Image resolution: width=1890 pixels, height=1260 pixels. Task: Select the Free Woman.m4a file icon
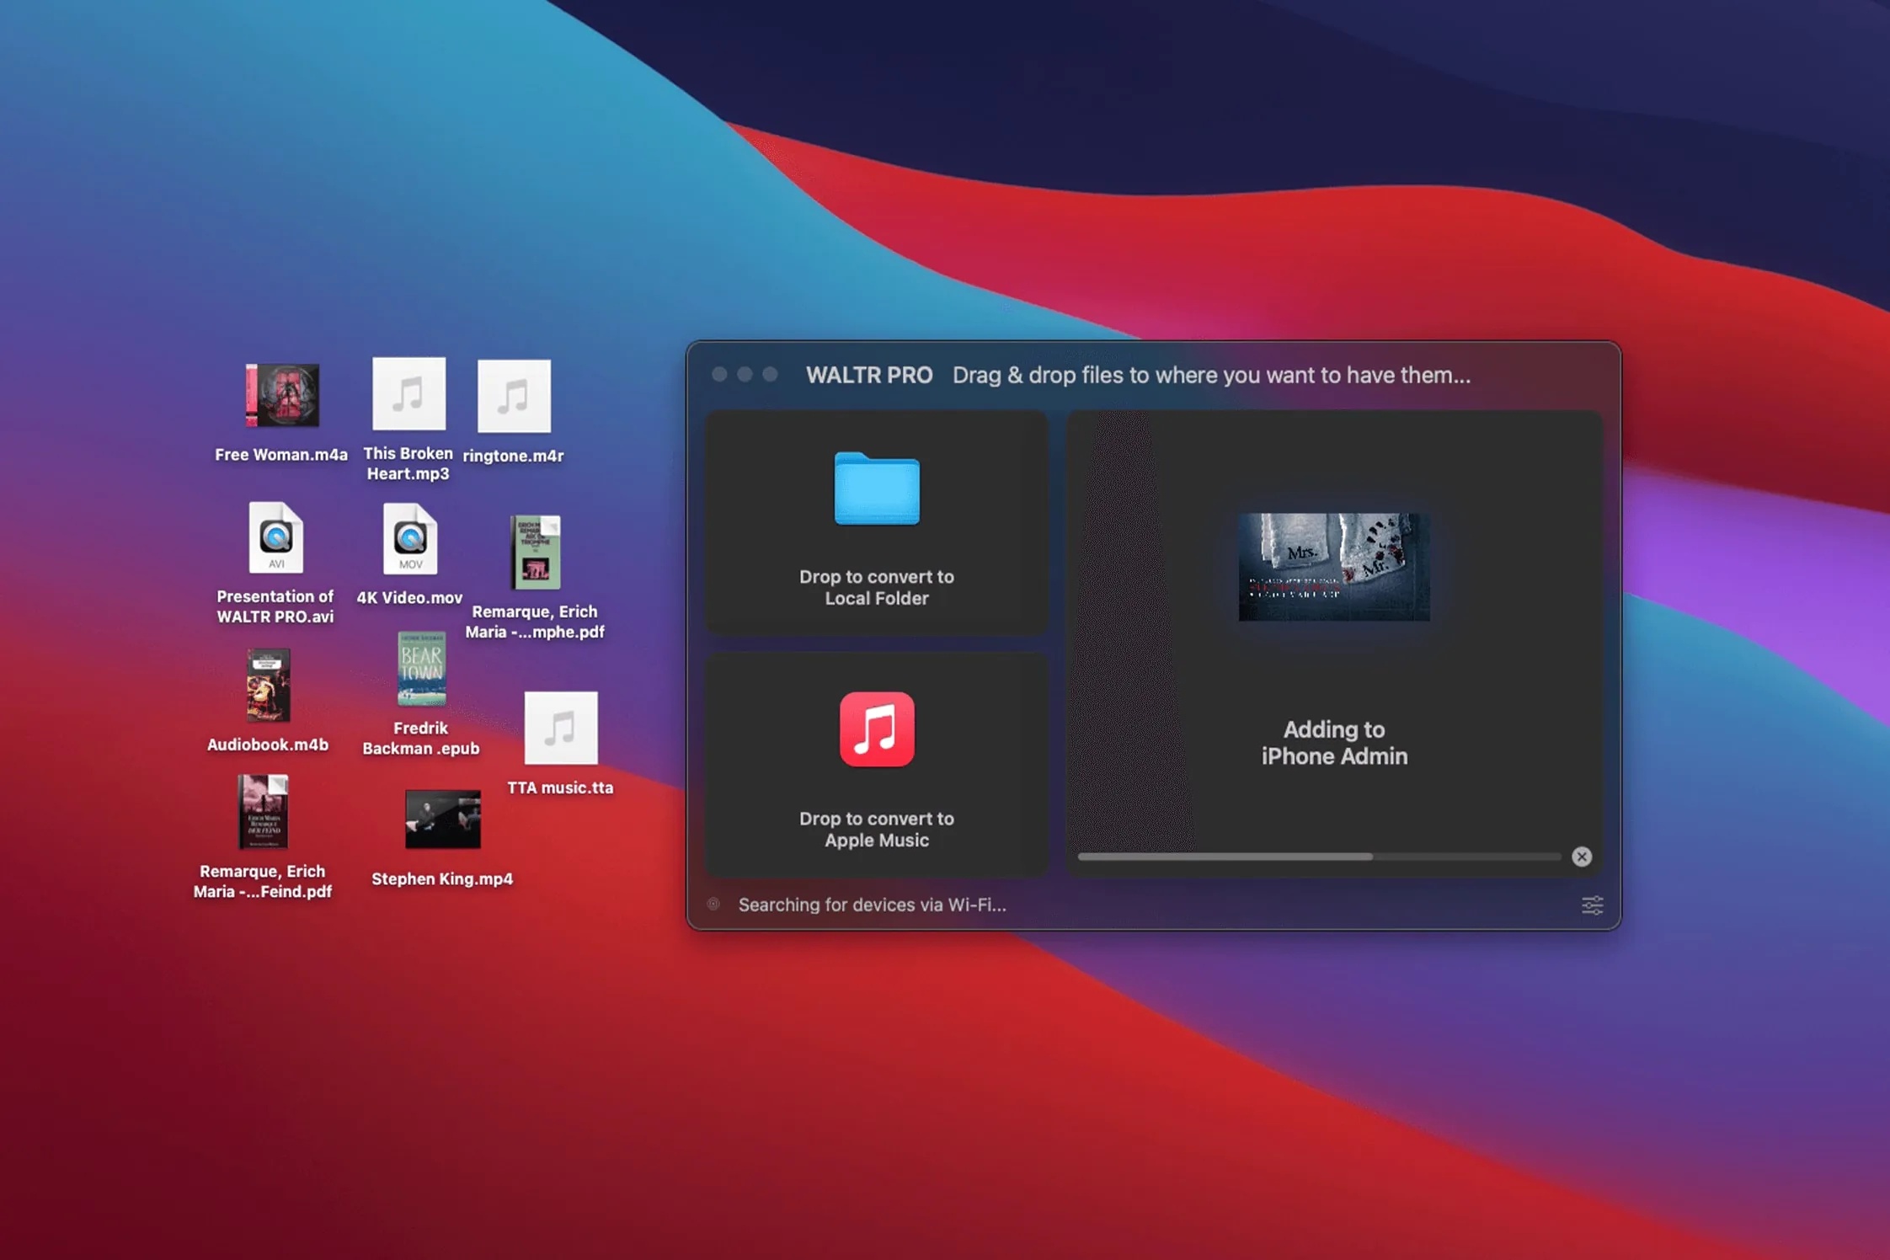281,396
